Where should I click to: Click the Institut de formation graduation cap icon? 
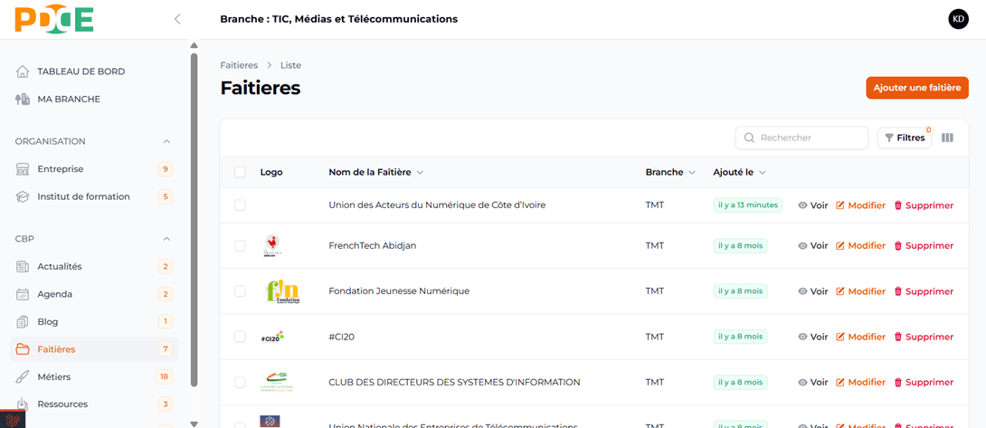coord(23,196)
